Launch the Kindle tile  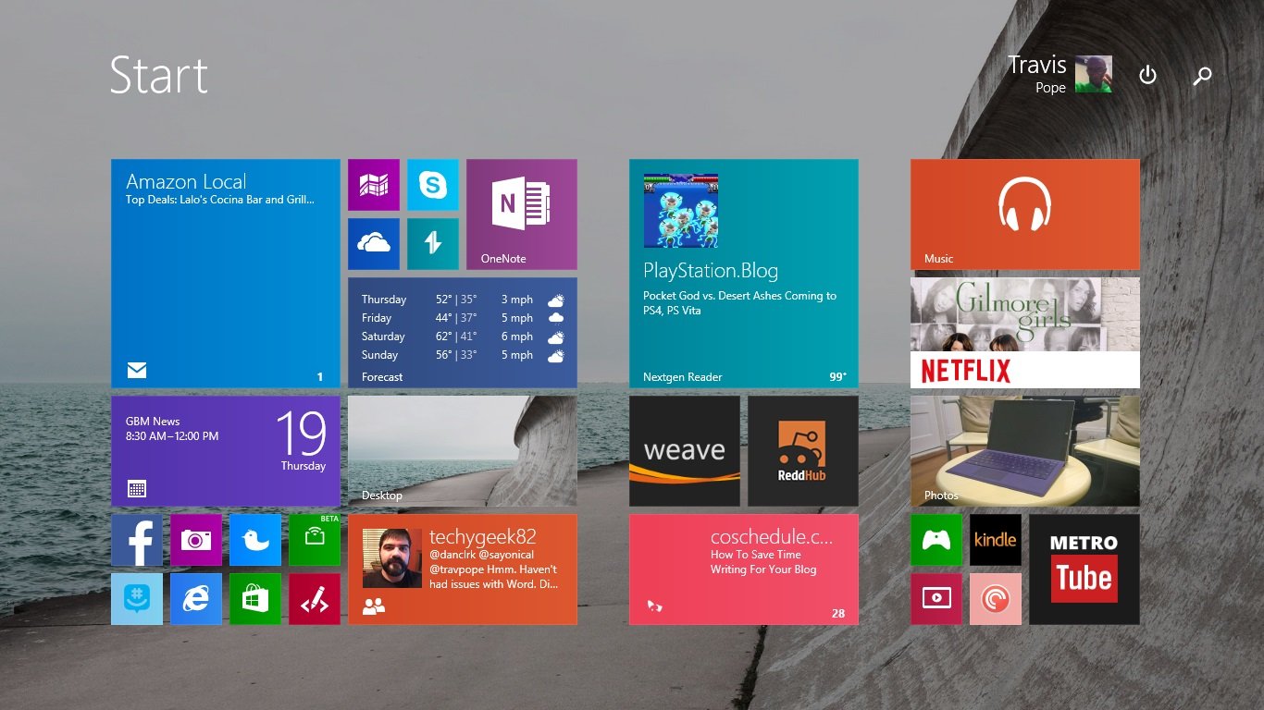click(x=996, y=540)
